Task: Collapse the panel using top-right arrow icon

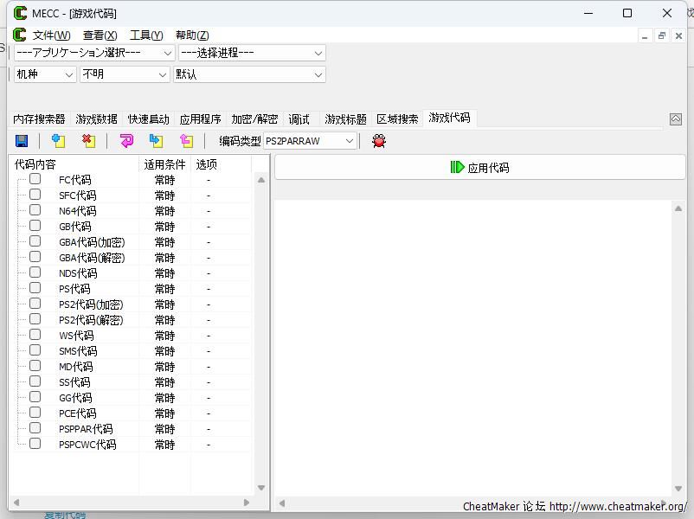Action: [676, 119]
